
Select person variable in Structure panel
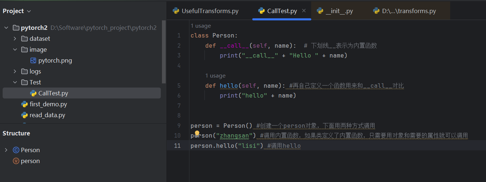(30, 161)
